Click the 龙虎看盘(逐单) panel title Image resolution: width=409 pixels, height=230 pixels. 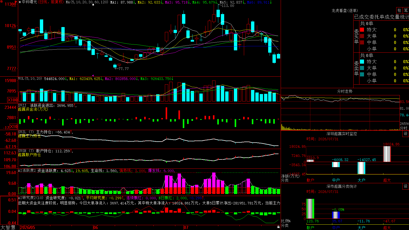pyautogui.click(x=345, y=10)
